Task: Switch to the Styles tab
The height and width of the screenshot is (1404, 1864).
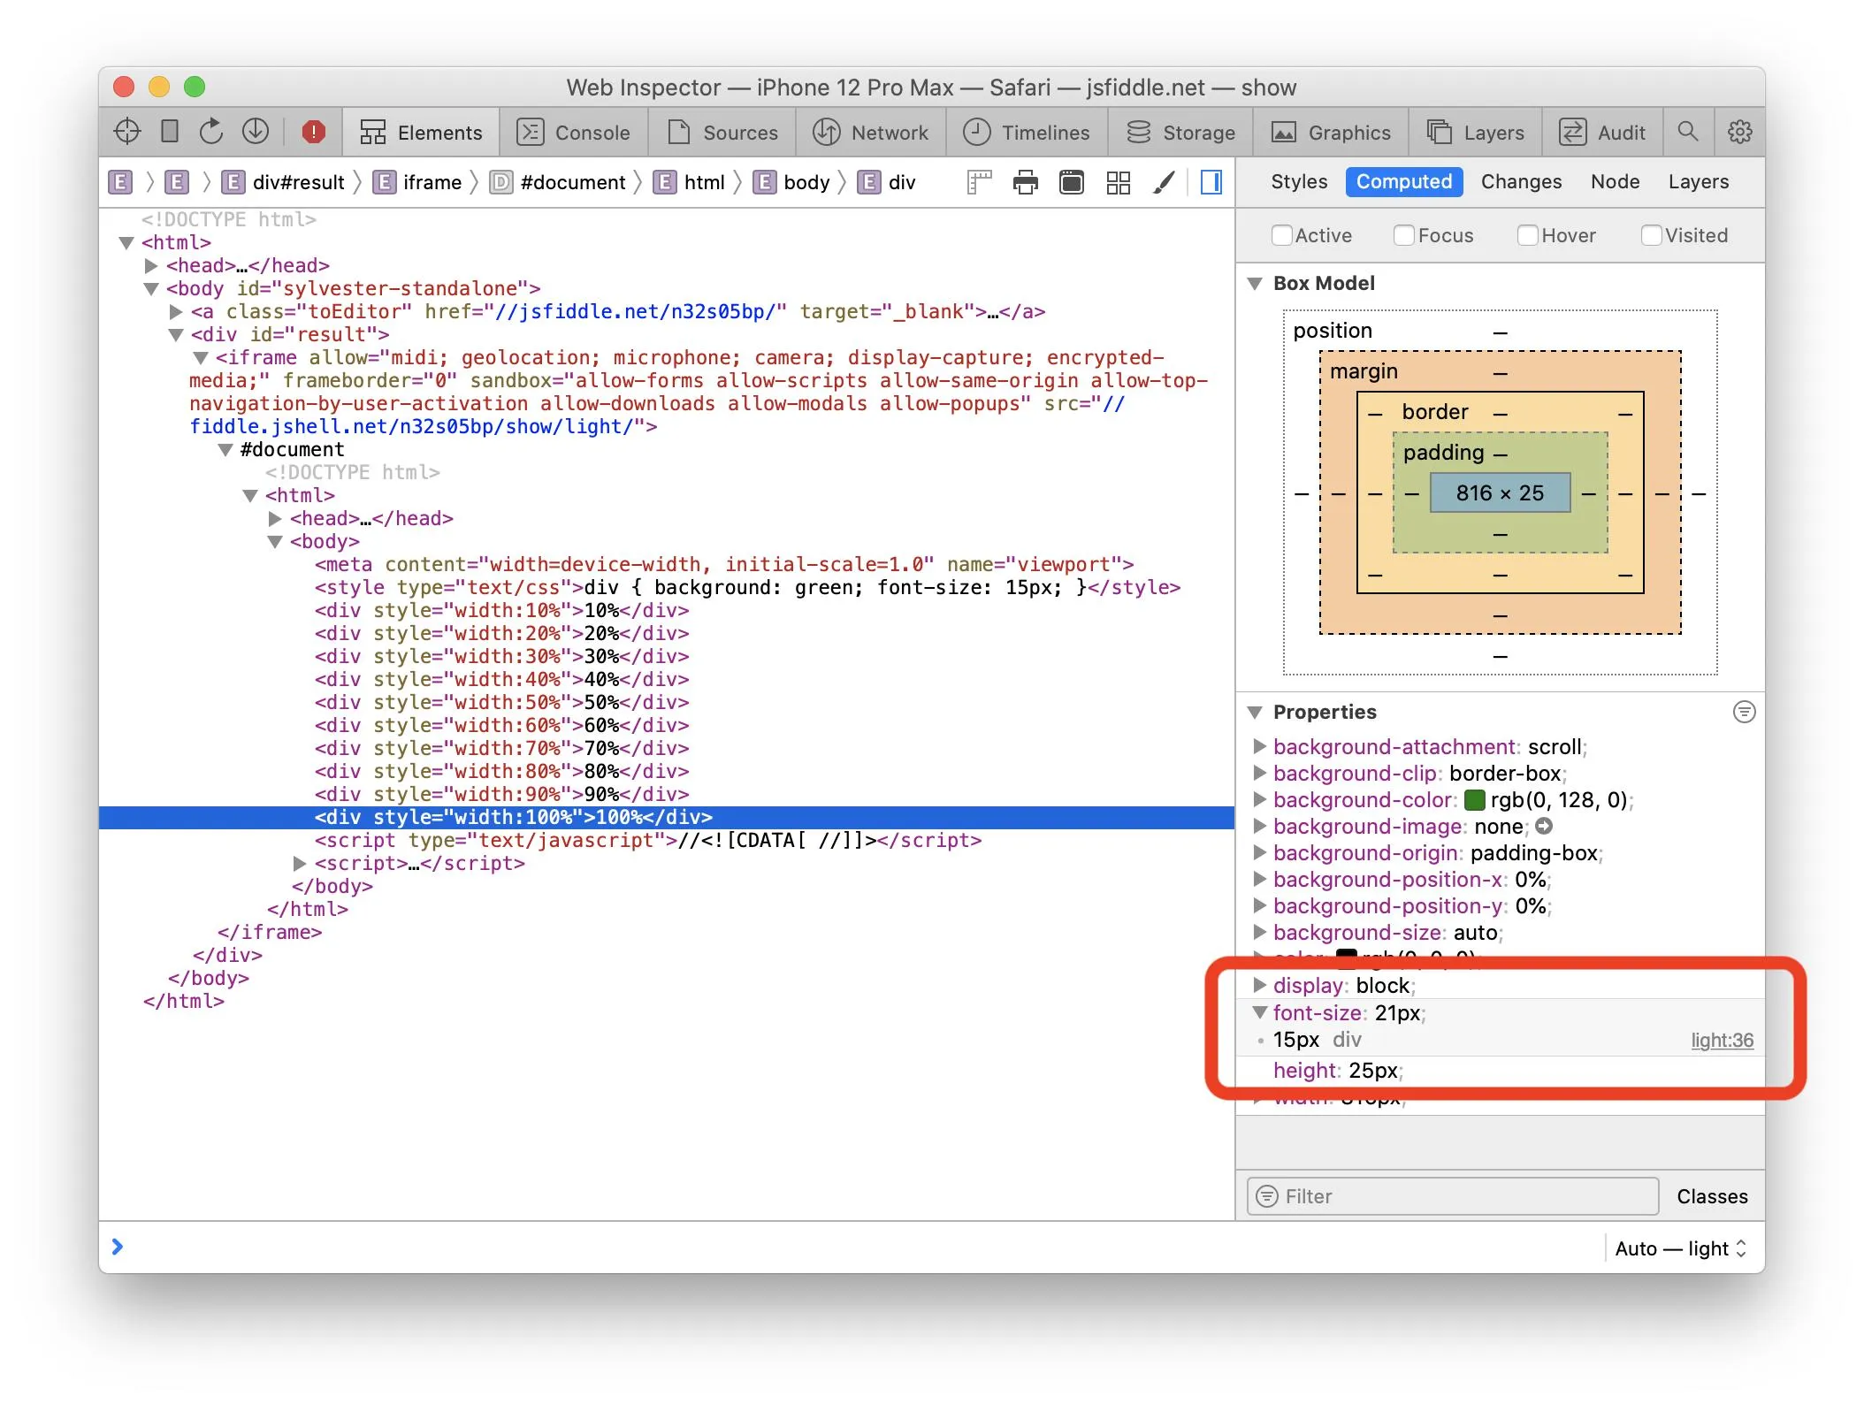Action: [x=1298, y=181]
